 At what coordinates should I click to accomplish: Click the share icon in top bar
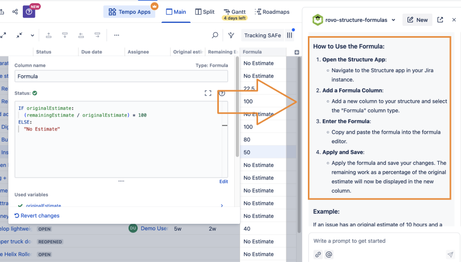click(x=15, y=12)
